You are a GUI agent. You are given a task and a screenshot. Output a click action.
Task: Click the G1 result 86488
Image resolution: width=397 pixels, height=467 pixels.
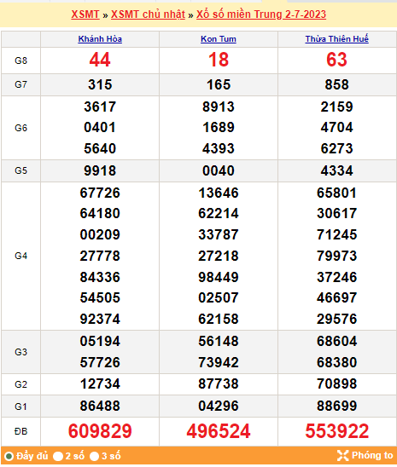tap(100, 406)
